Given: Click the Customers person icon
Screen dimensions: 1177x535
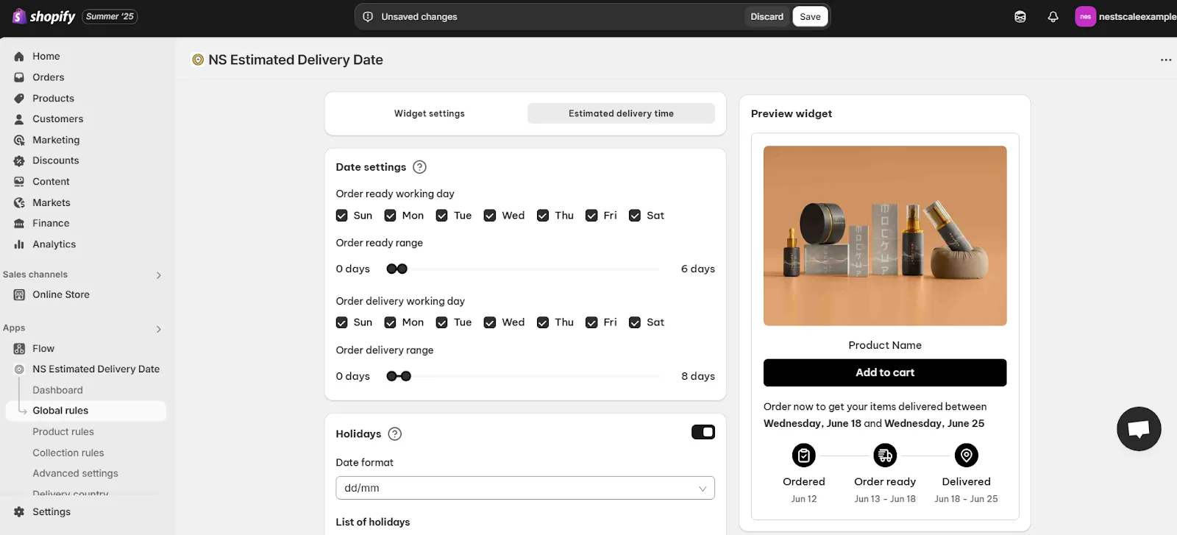Looking at the screenshot, I should (x=19, y=118).
